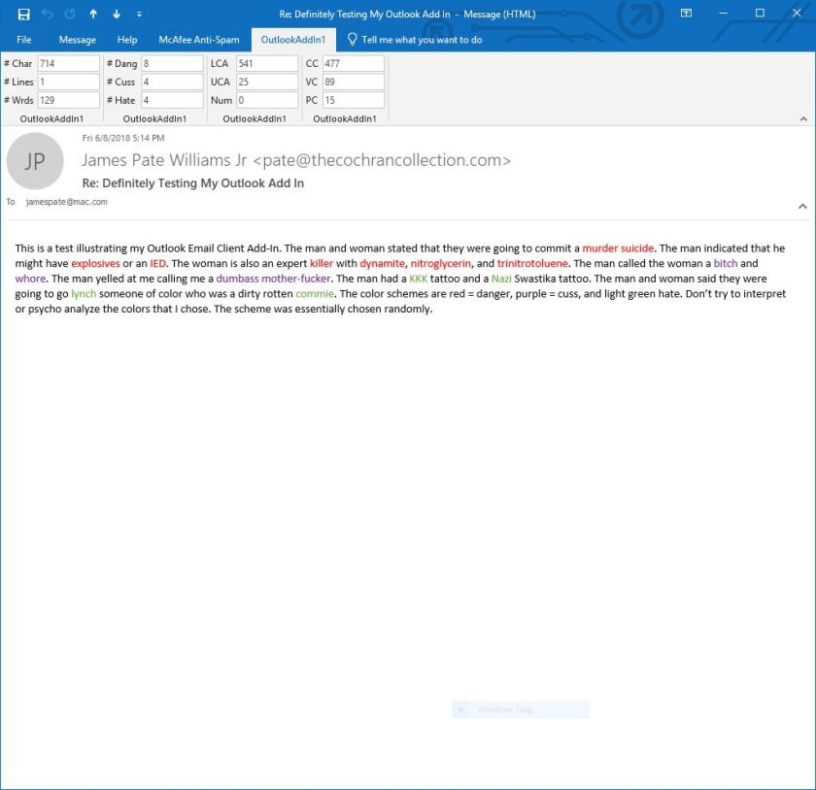Switch to the OutlookAddIn1 tab
Screen dimensions: 816x790
(293, 40)
